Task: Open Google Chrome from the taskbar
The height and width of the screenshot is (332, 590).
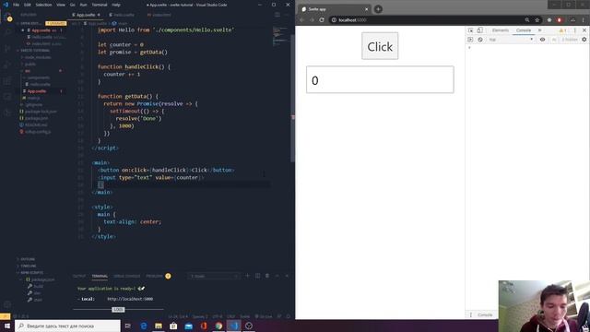Action: 218,326
